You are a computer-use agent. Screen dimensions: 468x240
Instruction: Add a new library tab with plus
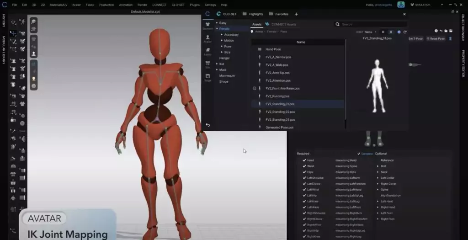click(296, 14)
